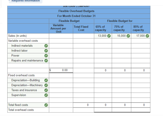The height and width of the screenshot is (116, 163).
Task: Click the checkmark beside Repairs and maintenance
Action: pos(46,61)
